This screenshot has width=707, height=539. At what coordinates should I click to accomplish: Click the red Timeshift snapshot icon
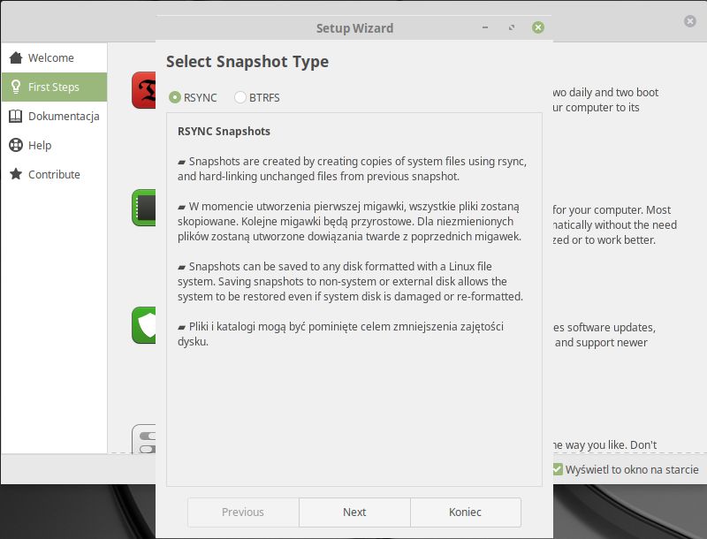144,90
